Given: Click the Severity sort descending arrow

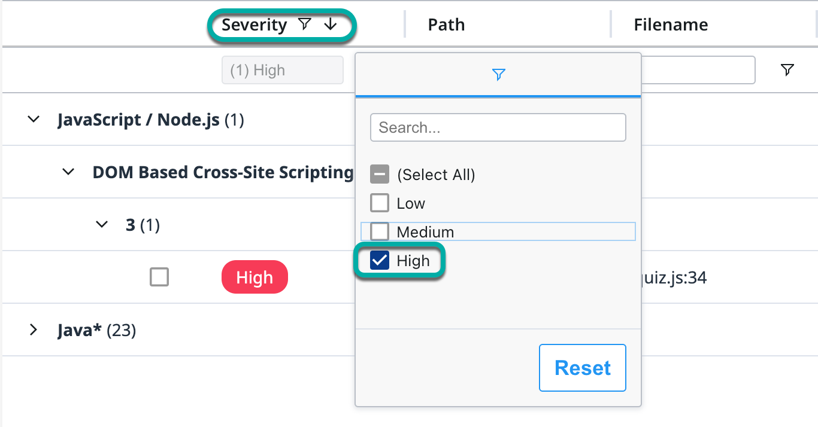Looking at the screenshot, I should (x=330, y=25).
